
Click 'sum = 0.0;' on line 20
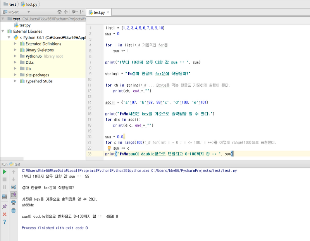(x=115, y=137)
